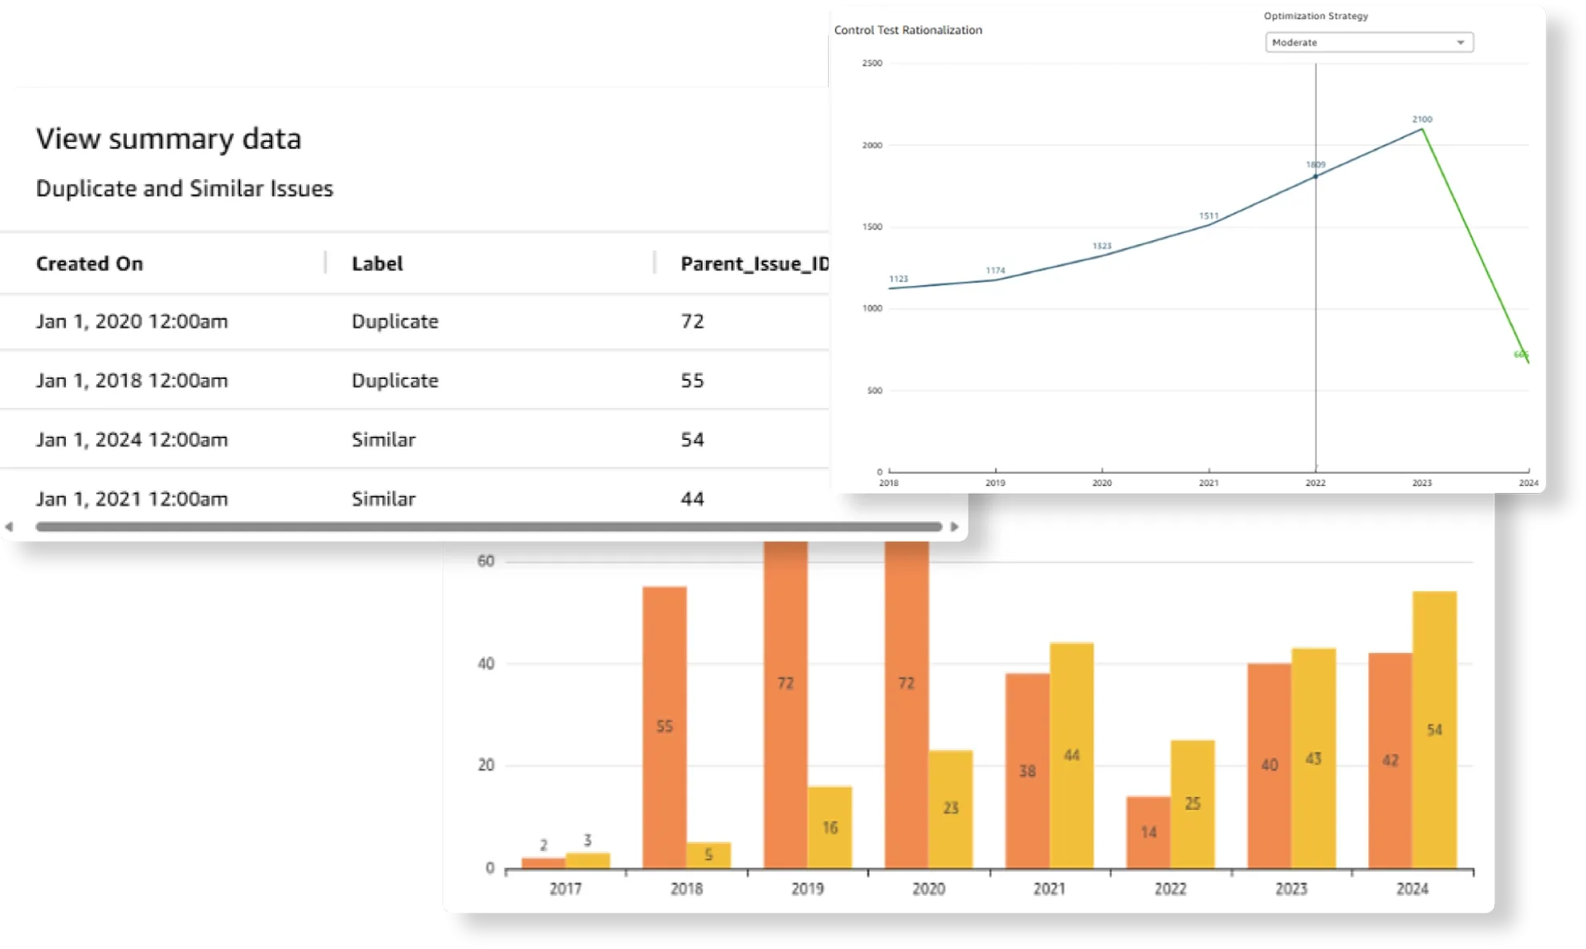Click the table's right scroll arrow
The width and height of the screenshot is (1586, 949).
click(x=954, y=527)
